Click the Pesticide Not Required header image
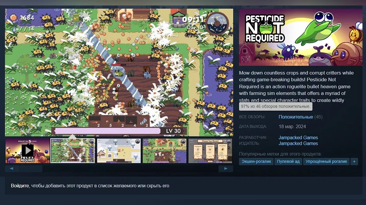 click(x=300, y=37)
